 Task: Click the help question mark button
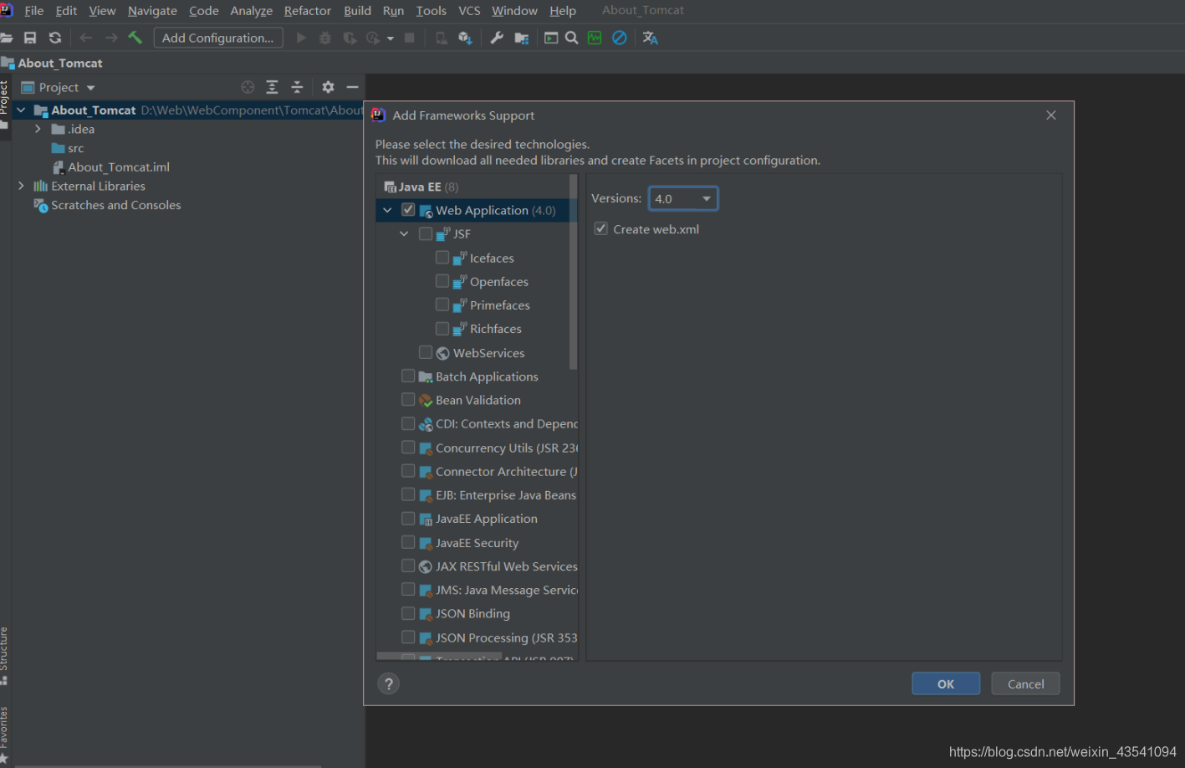coord(388,684)
